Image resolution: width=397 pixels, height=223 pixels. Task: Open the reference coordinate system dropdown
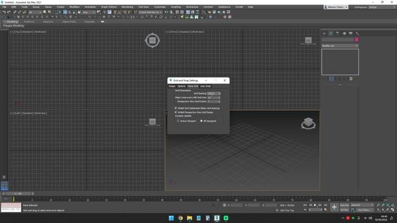pyautogui.click(x=89, y=12)
